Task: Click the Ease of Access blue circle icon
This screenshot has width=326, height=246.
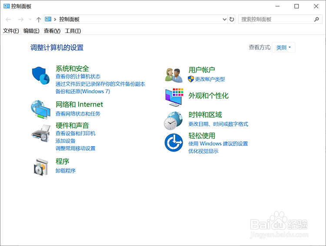Action: point(173,143)
